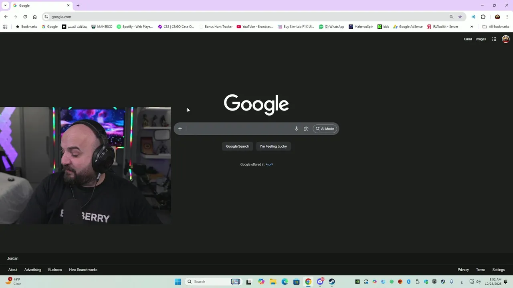Open the MAHERCO bookmark
Viewport: 513px width, 288px height.
102,27
